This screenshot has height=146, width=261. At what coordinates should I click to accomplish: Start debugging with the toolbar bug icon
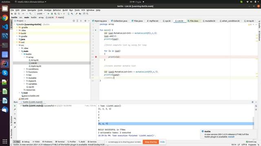pyautogui.click(x=52, y=14)
